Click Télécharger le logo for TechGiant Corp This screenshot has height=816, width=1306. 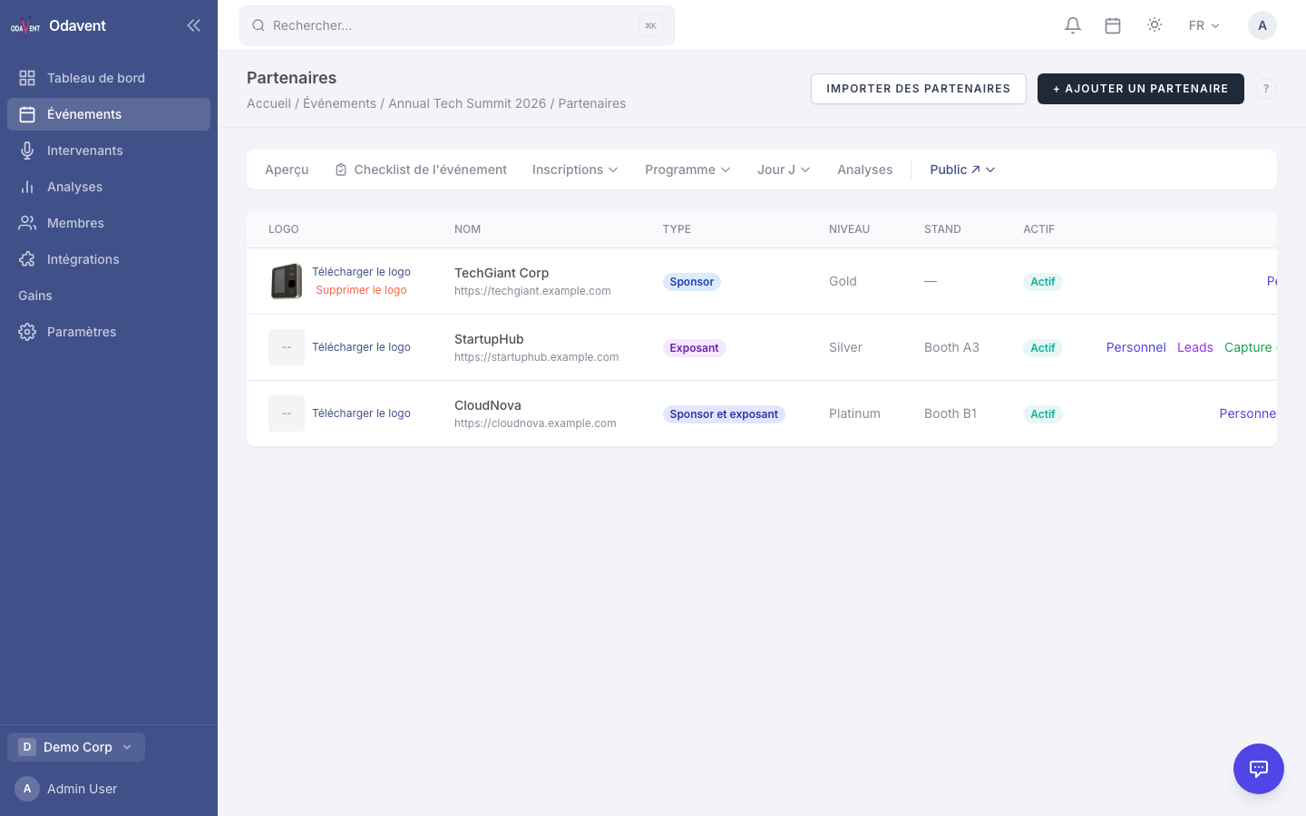[361, 272]
